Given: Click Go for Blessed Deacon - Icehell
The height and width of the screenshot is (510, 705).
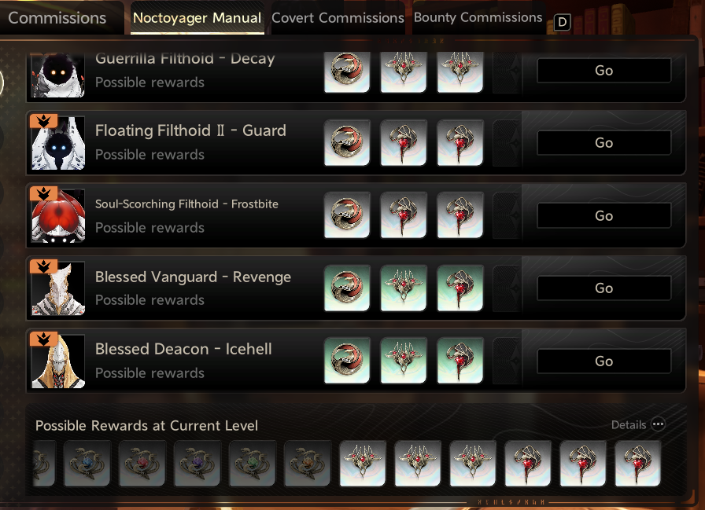Looking at the screenshot, I should pyautogui.click(x=603, y=361).
